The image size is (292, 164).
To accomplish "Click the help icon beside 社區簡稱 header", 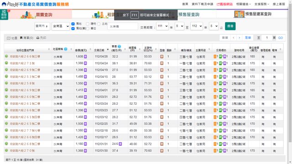I will tap(66, 49).
